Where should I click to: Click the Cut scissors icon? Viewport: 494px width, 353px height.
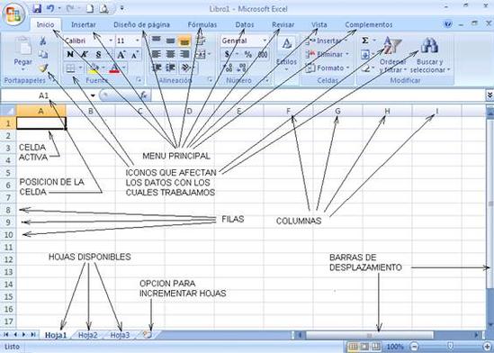43,41
